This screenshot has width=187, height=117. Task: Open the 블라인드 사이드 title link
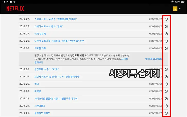pyautogui.click(x=42, y=113)
